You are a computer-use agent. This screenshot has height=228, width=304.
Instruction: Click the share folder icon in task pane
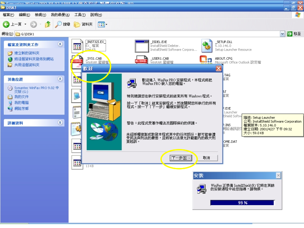(10, 65)
